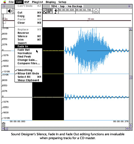134x144 pixels.
Task: Choose Find Peak menu item
Action: pyautogui.click(x=28, y=57)
